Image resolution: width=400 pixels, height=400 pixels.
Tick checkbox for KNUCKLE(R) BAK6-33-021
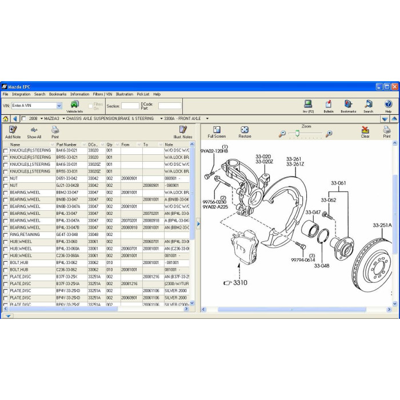tap(6, 151)
